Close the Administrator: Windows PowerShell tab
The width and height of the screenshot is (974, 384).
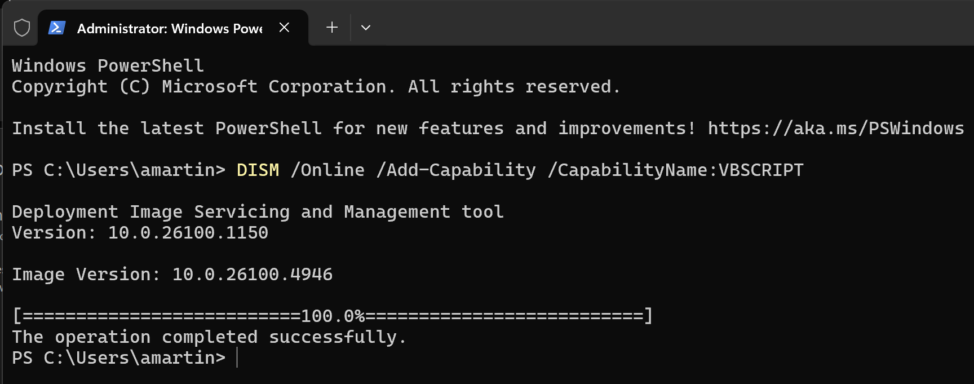[284, 28]
